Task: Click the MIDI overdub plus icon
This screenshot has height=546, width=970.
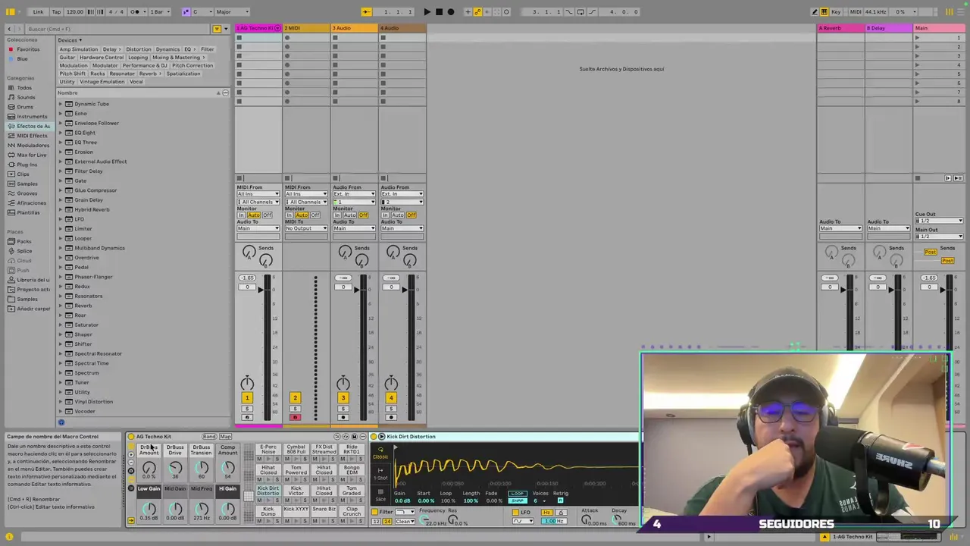Action: [468, 11]
